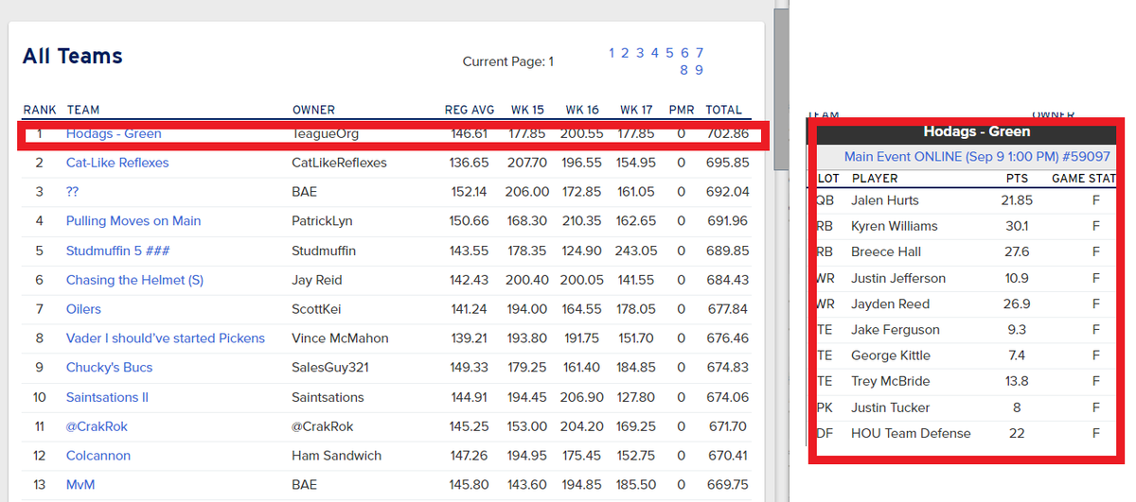Open Vader I should've started Pickens team
1136x502 pixels.
coord(166,338)
